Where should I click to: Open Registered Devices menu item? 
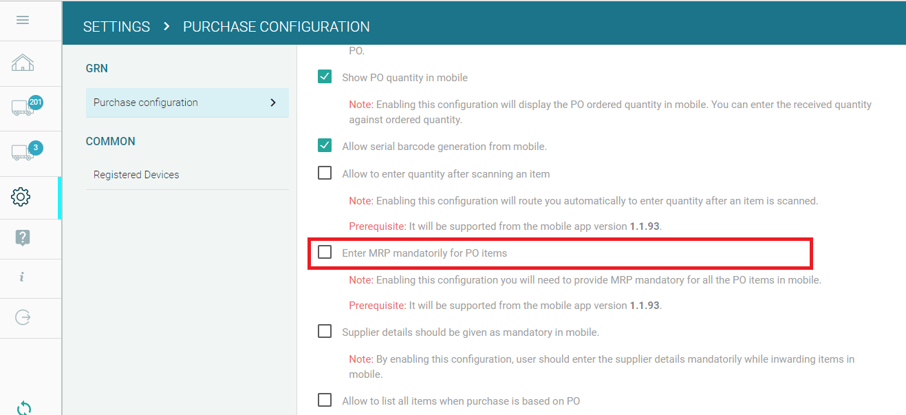coord(136,175)
